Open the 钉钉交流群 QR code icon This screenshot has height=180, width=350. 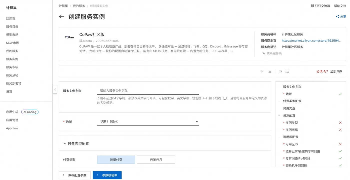(312, 6)
